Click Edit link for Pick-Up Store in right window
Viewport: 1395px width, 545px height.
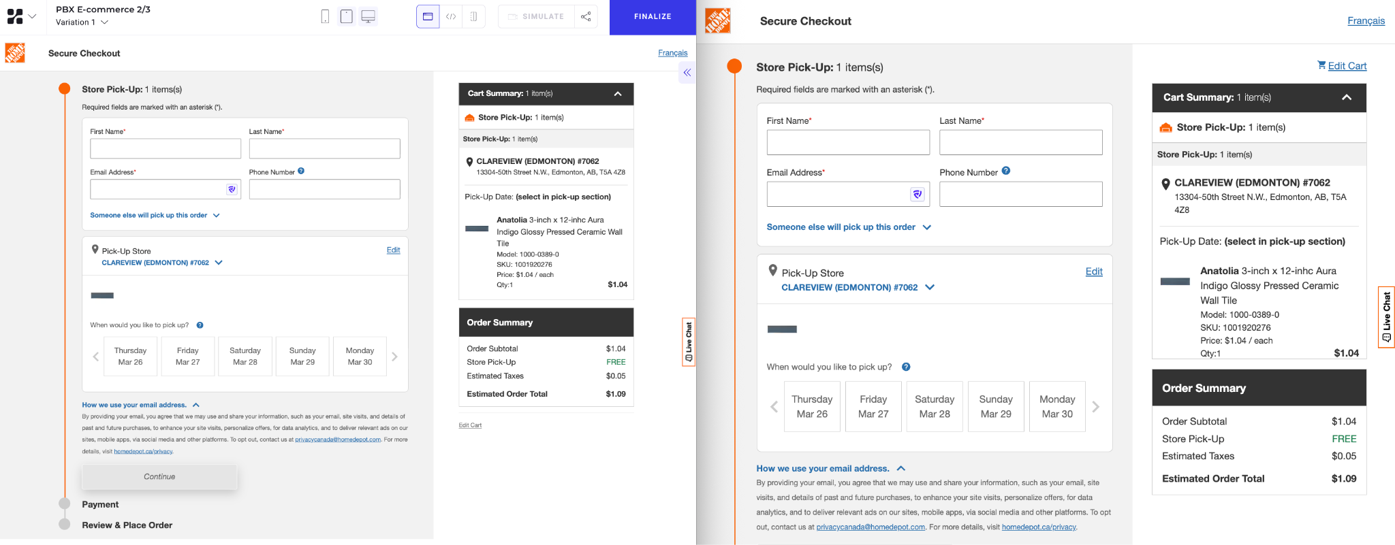point(1094,271)
